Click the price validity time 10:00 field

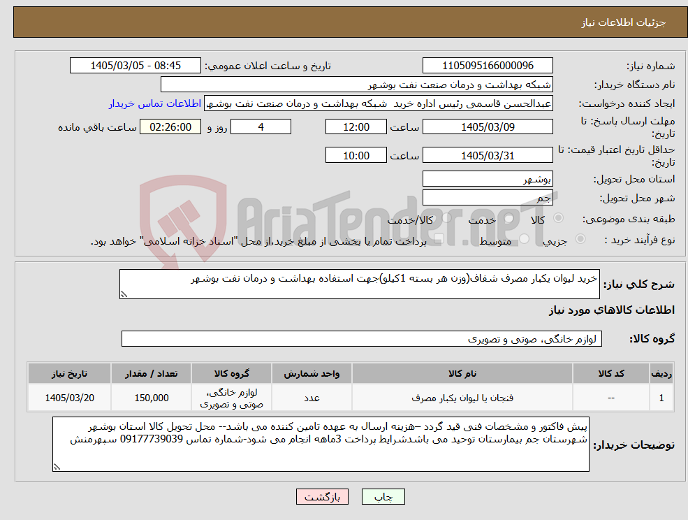tap(356, 155)
